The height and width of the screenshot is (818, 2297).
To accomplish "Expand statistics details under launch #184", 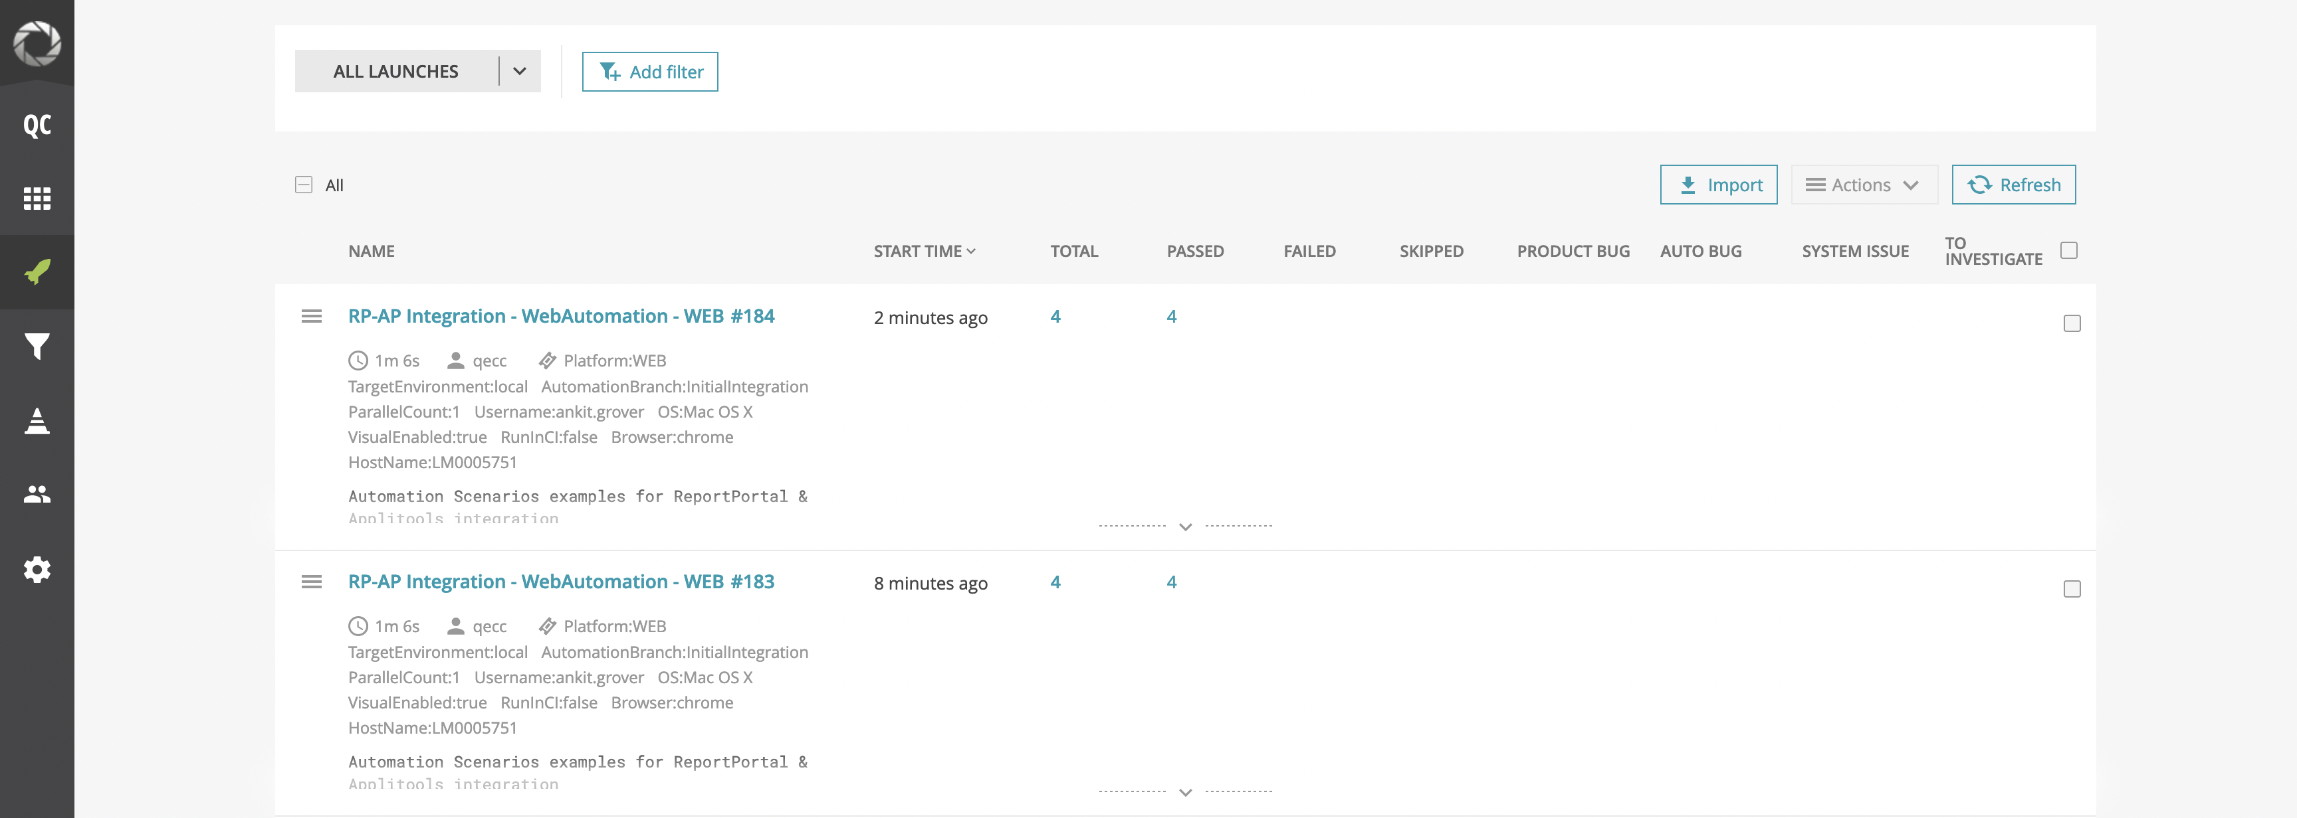I will click(1186, 527).
